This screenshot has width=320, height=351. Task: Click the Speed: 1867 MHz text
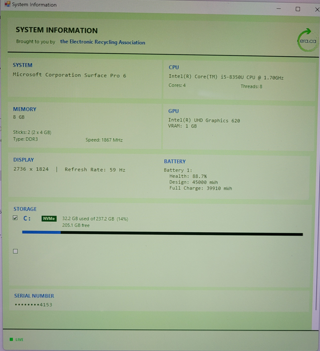104,140
